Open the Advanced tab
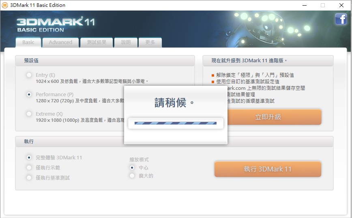The image size is (352, 218). [x=60, y=42]
